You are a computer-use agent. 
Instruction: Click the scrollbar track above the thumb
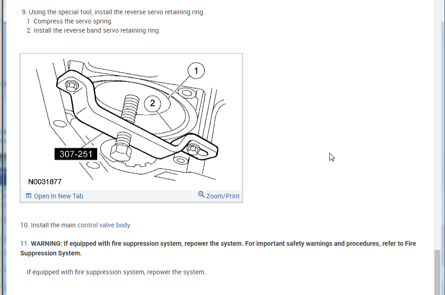(437, 125)
